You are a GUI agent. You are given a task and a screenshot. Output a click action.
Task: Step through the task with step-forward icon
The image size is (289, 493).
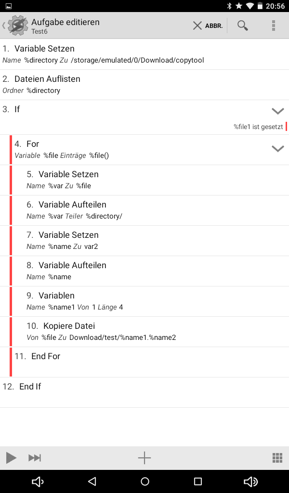[x=35, y=458]
